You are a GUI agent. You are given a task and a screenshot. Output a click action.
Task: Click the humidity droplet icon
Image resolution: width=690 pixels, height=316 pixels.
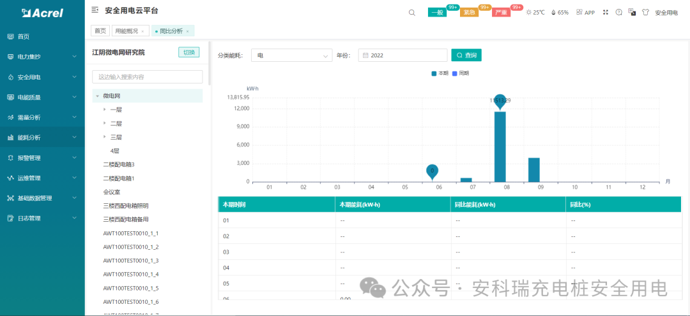point(553,12)
